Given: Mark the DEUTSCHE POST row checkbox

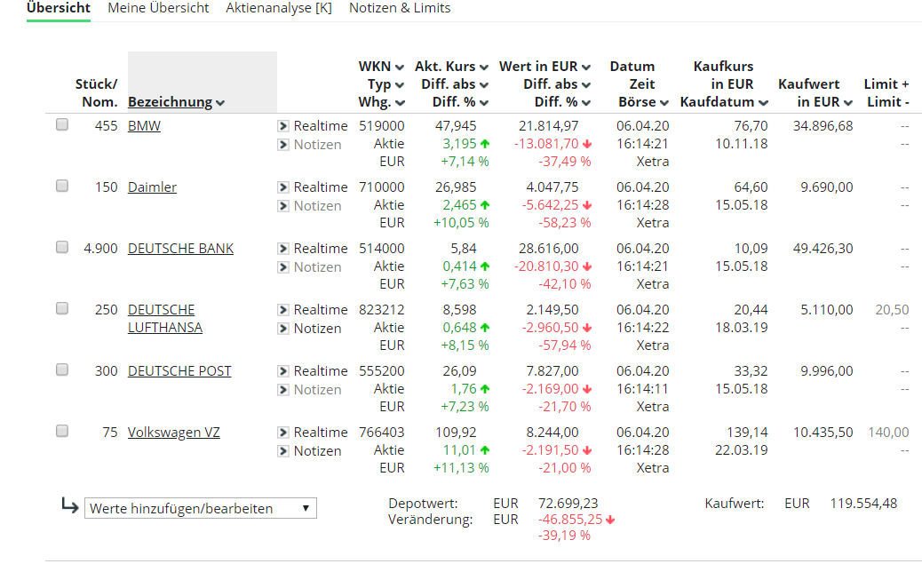Looking at the screenshot, I should click(x=62, y=369).
